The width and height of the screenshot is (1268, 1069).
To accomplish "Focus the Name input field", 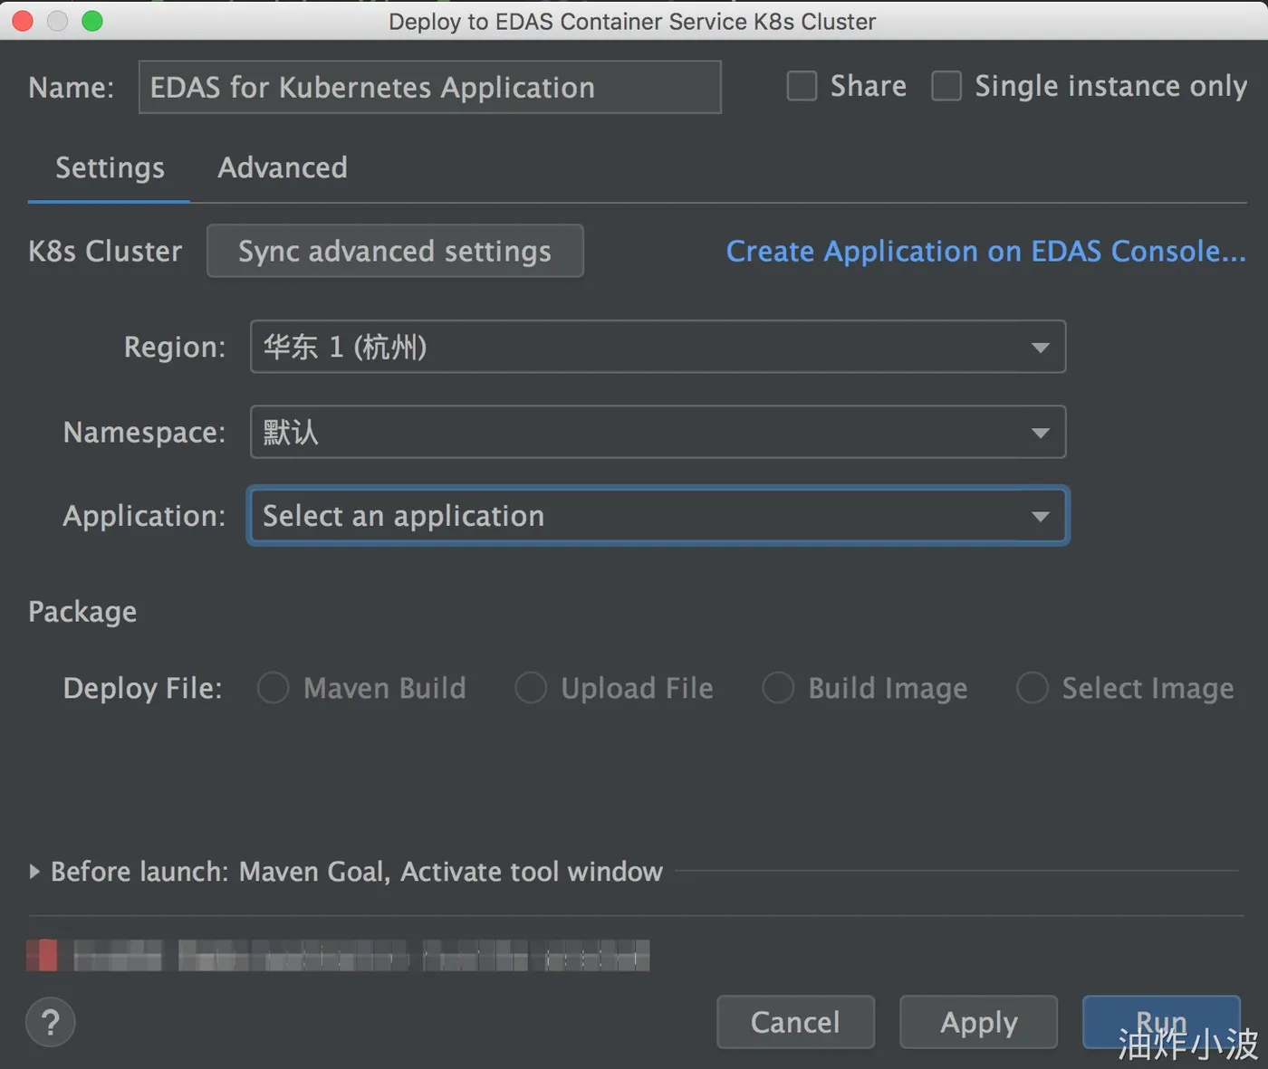I will pyautogui.click(x=429, y=87).
